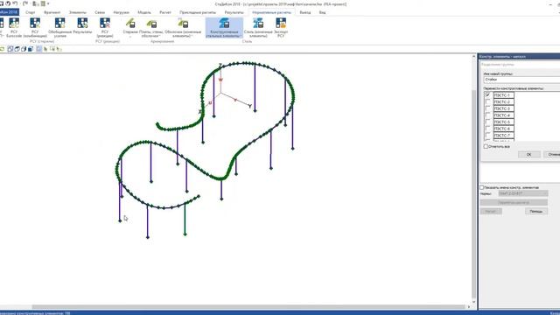Open the Старт ribbon tab
Screen dimensions: 560x315
(31, 12)
